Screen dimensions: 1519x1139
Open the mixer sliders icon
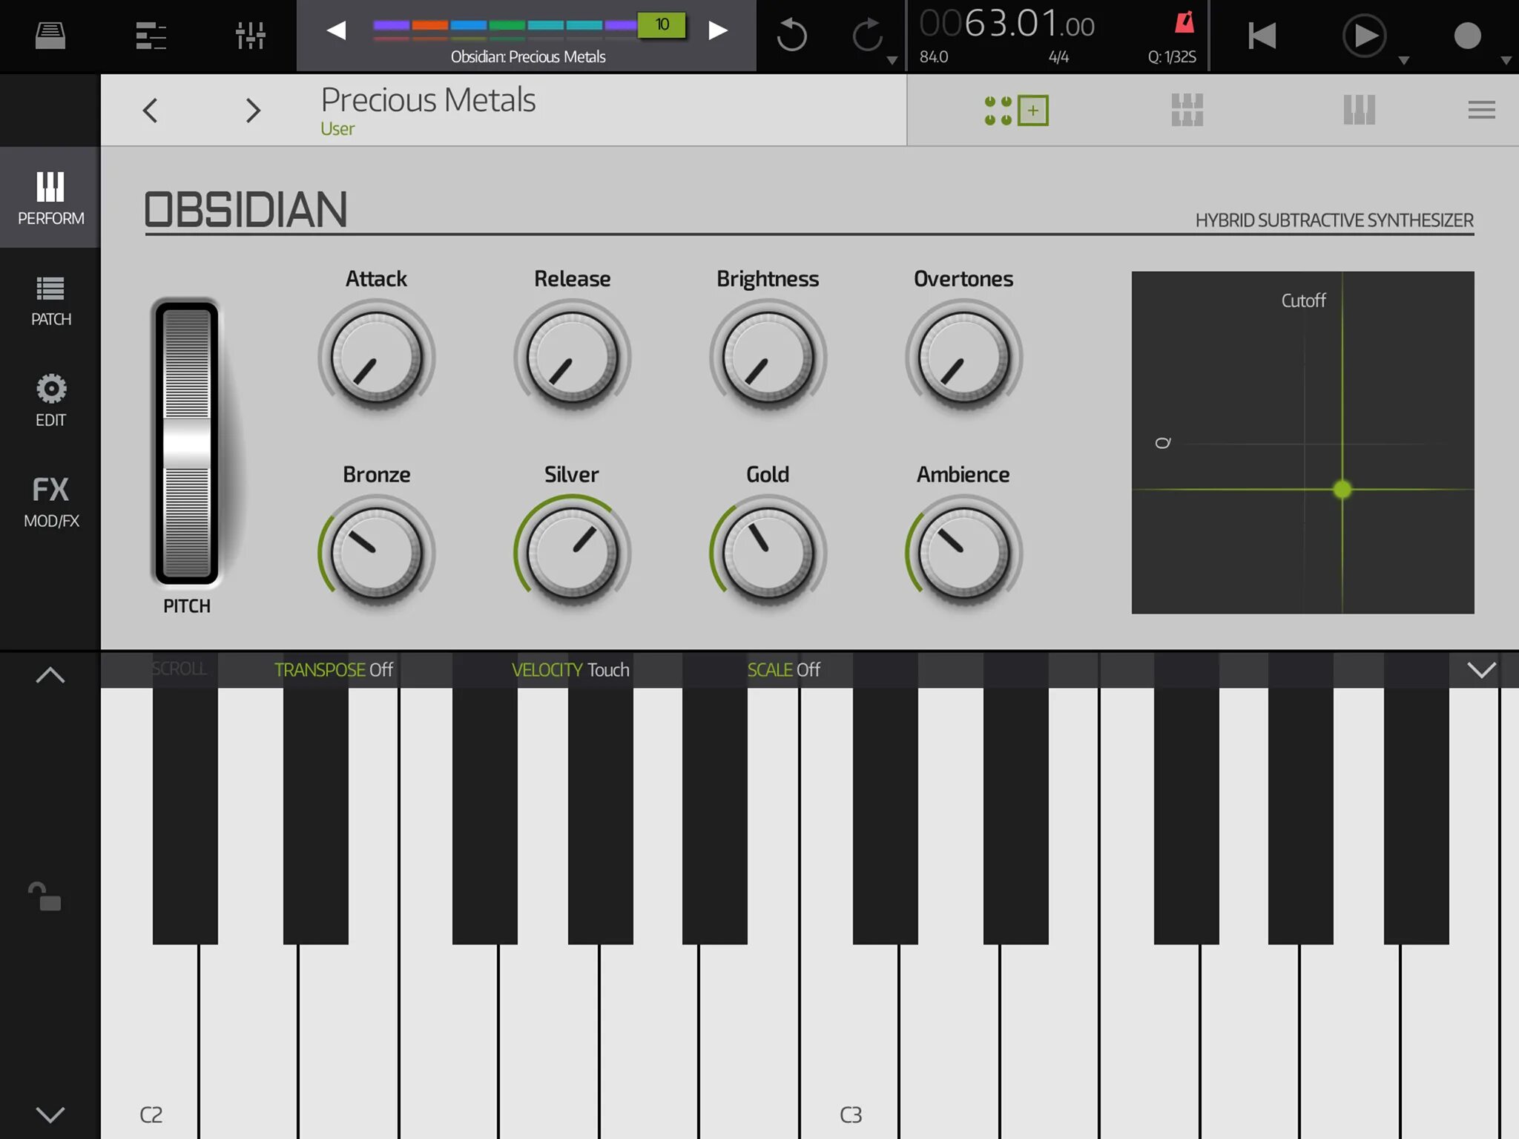[250, 35]
